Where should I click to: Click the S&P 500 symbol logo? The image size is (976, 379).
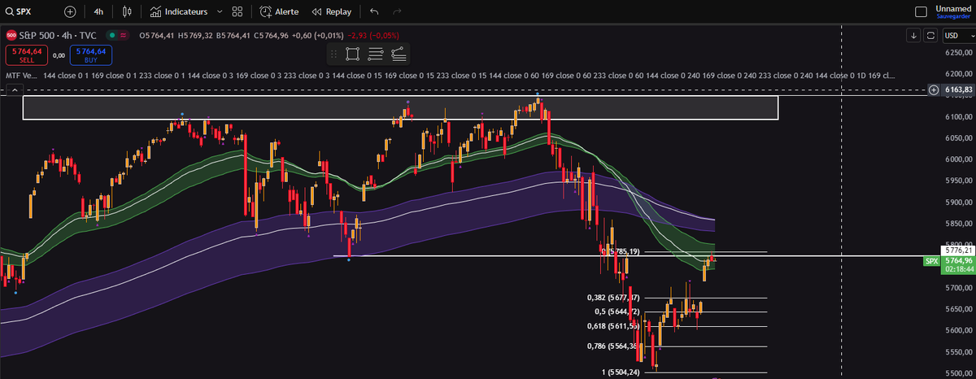click(x=11, y=35)
